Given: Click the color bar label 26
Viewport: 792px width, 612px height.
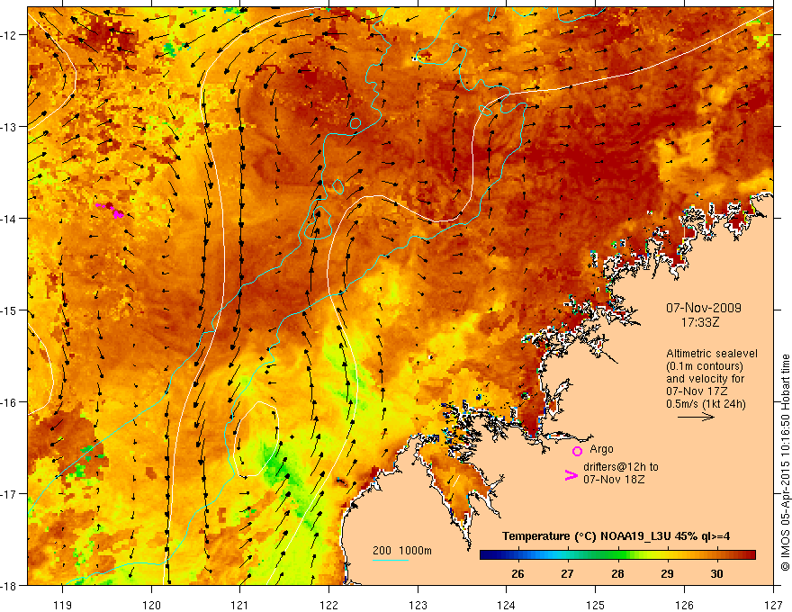Looking at the screenshot, I should pos(517,573).
